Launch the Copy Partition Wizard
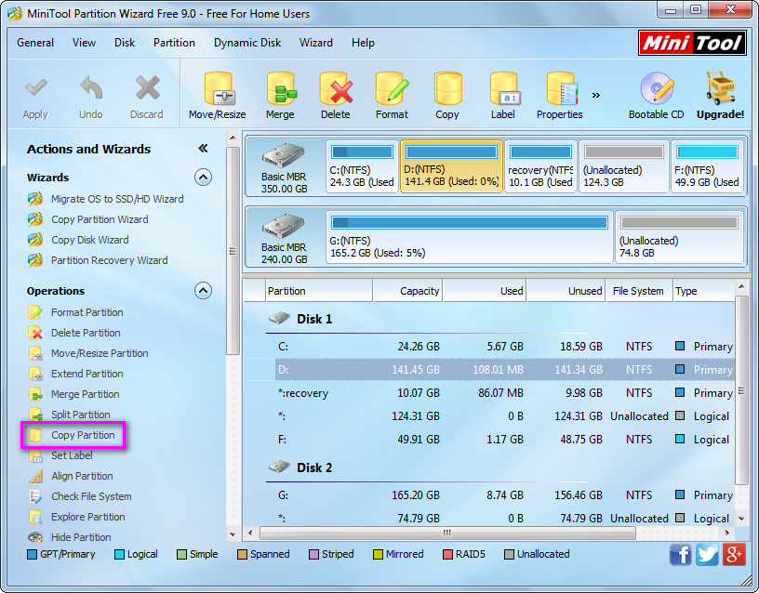Screen dimensions: 759x593 coord(100,219)
